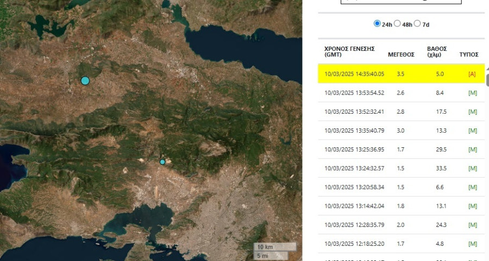This screenshot has height=261, width=489.
Task: Click the ΧΡΟΝΟΣ ΓΕΝΕΣΗΣ (GMT) column header
Action: click(349, 51)
